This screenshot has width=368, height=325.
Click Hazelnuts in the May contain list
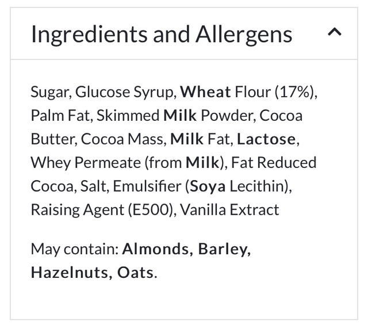tap(68, 272)
